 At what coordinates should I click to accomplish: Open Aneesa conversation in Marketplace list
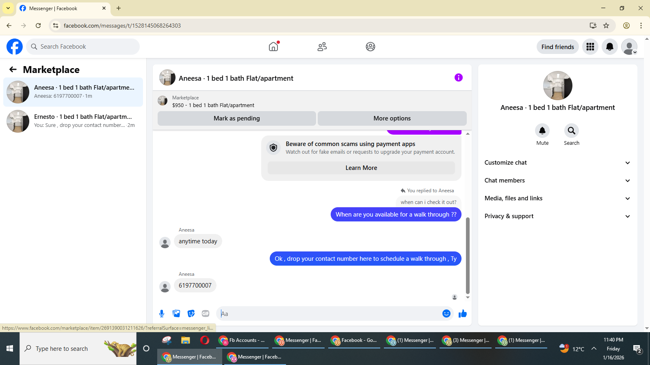pos(73,92)
